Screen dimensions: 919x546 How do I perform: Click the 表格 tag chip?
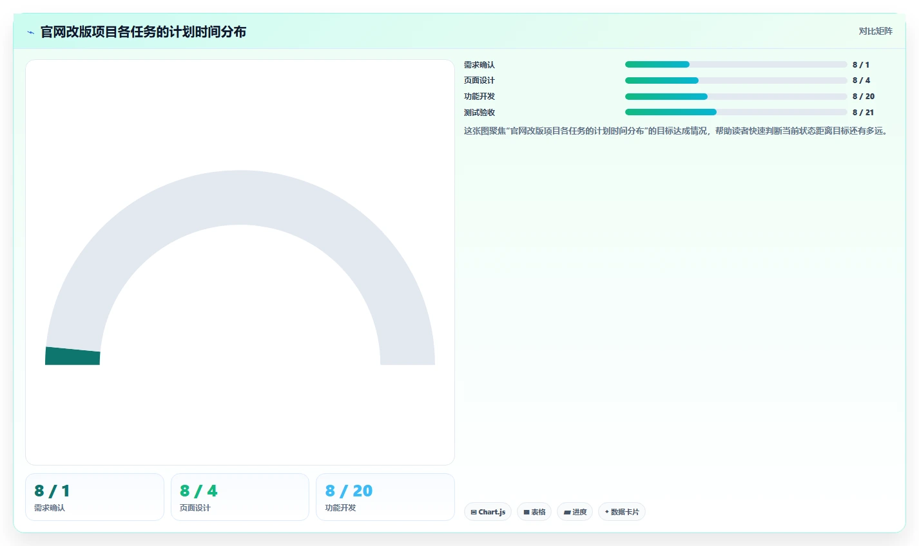click(534, 512)
